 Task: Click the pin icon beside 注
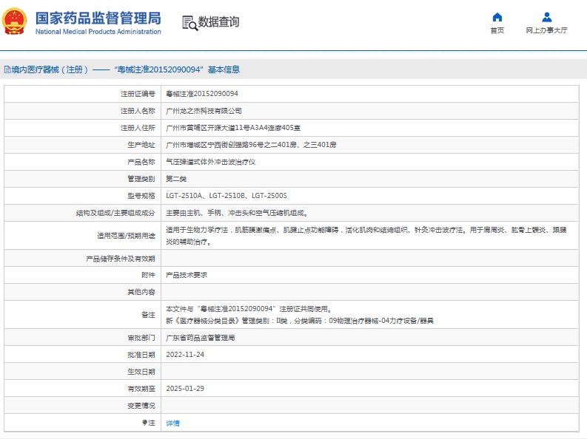pos(144,423)
